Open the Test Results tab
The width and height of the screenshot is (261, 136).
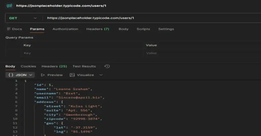84,66
